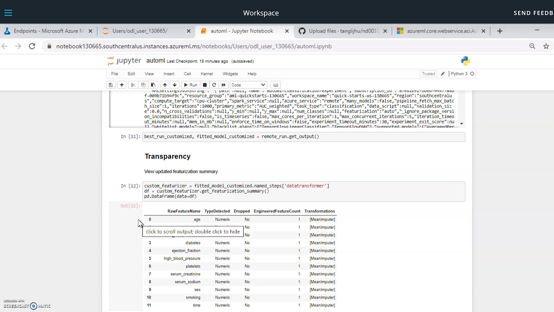Go back in browser history
The width and height of the screenshot is (554, 312).
click(x=5, y=46)
